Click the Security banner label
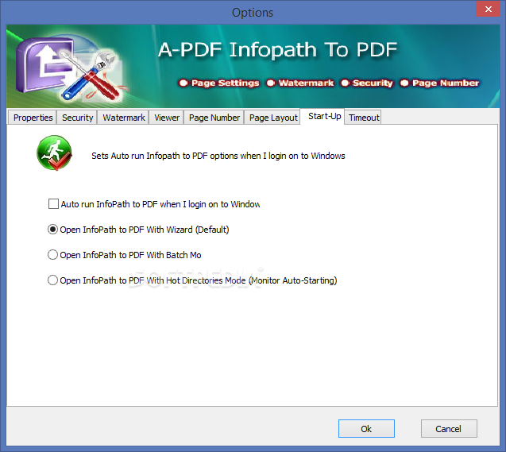The width and height of the screenshot is (506, 452). coord(373,83)
